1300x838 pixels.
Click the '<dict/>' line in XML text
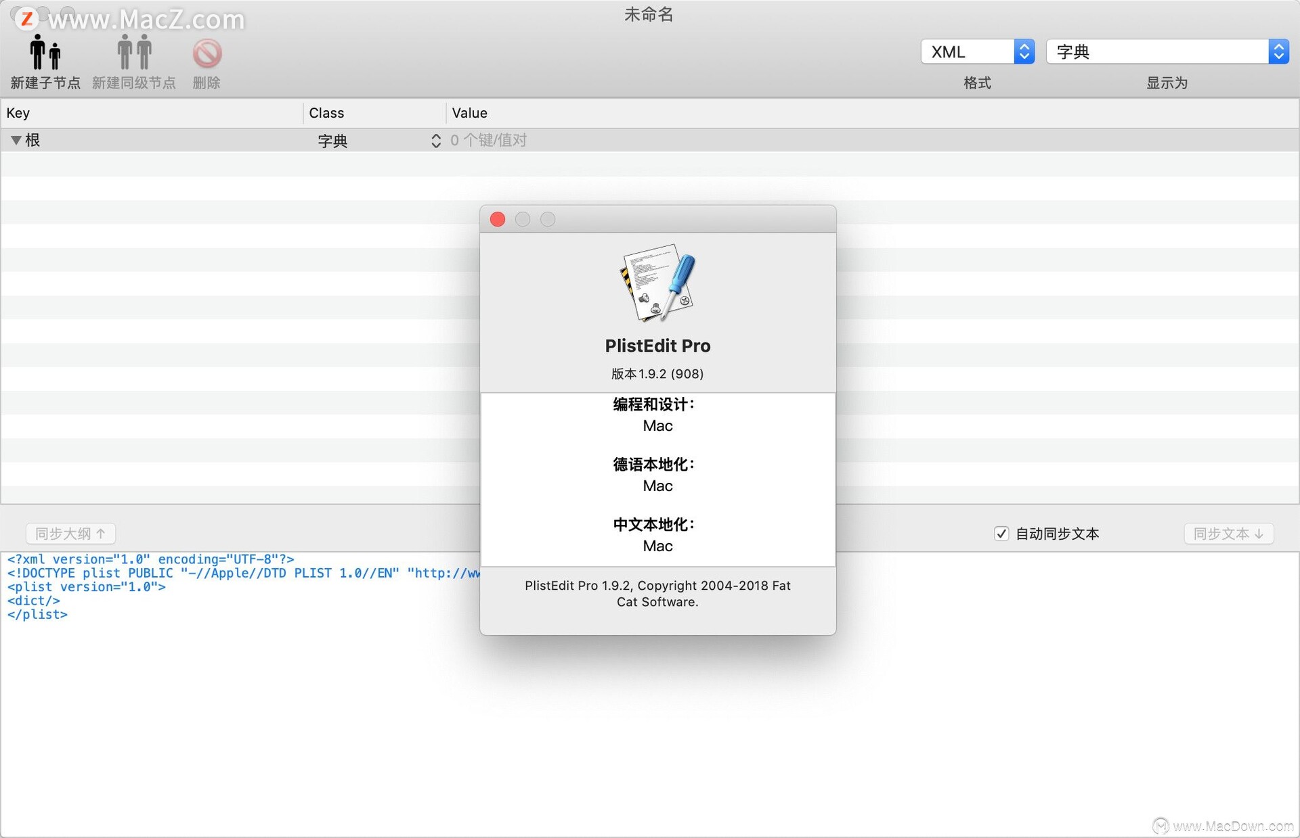pos(34,601)
